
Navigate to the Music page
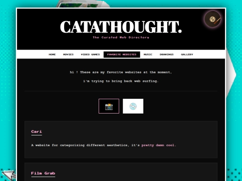(x=148, y=55)
